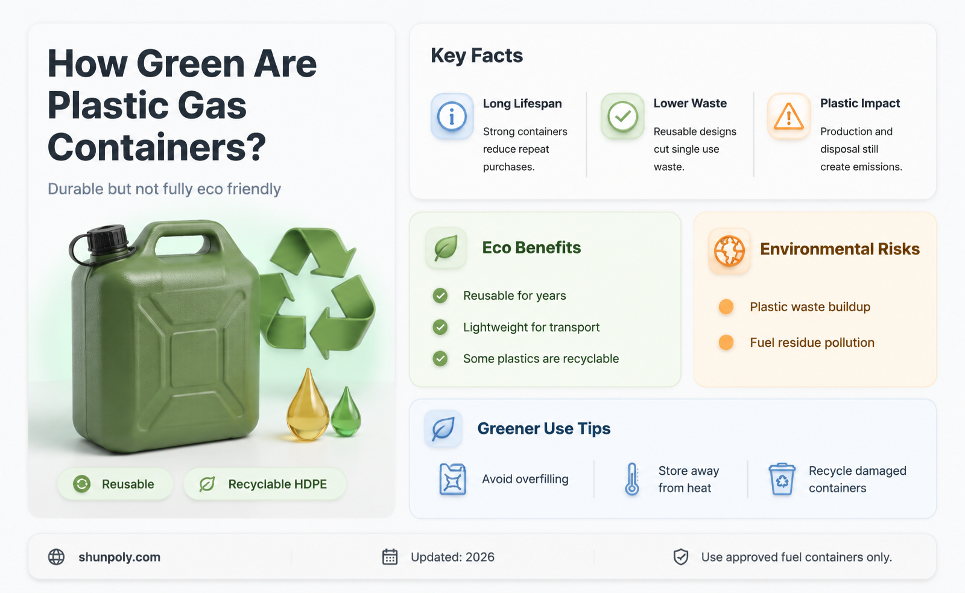Click the 'Lightweight for transport' text

[x=531, y=327]
